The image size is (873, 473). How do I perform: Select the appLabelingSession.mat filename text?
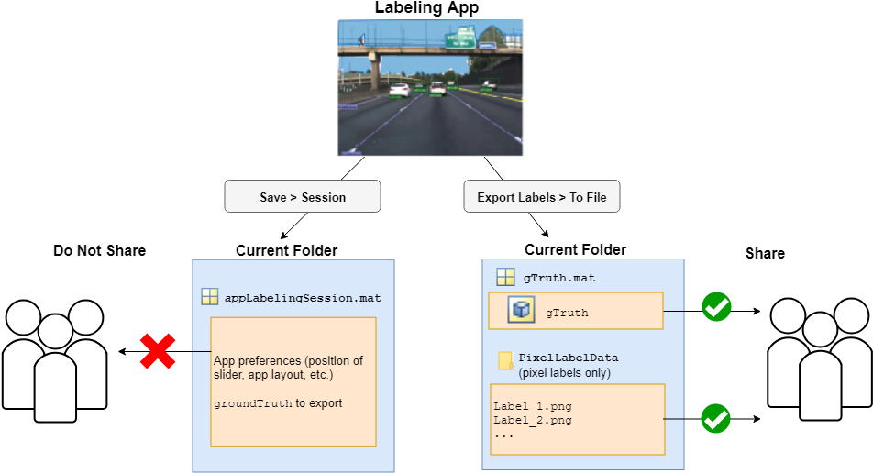(303, 298)
